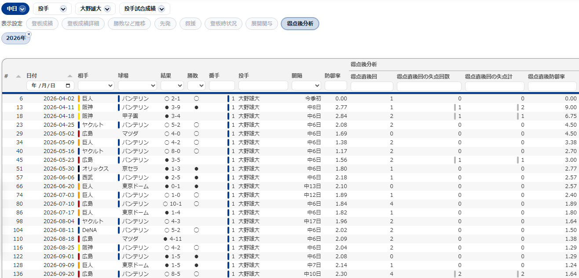Click the 得点直後回の失点回数 filter input
579x278 pixels.
pyautogui.click(x=429, y=86)
